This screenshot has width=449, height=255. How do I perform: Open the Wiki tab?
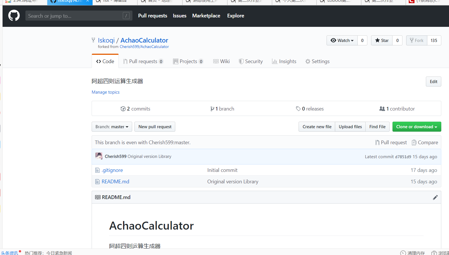coord(222,61)
